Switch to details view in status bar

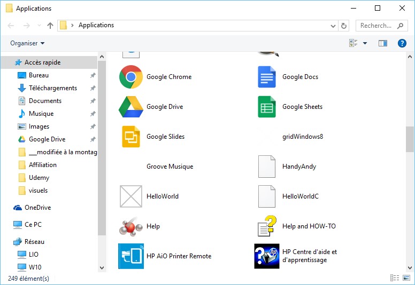click(395, 278)
